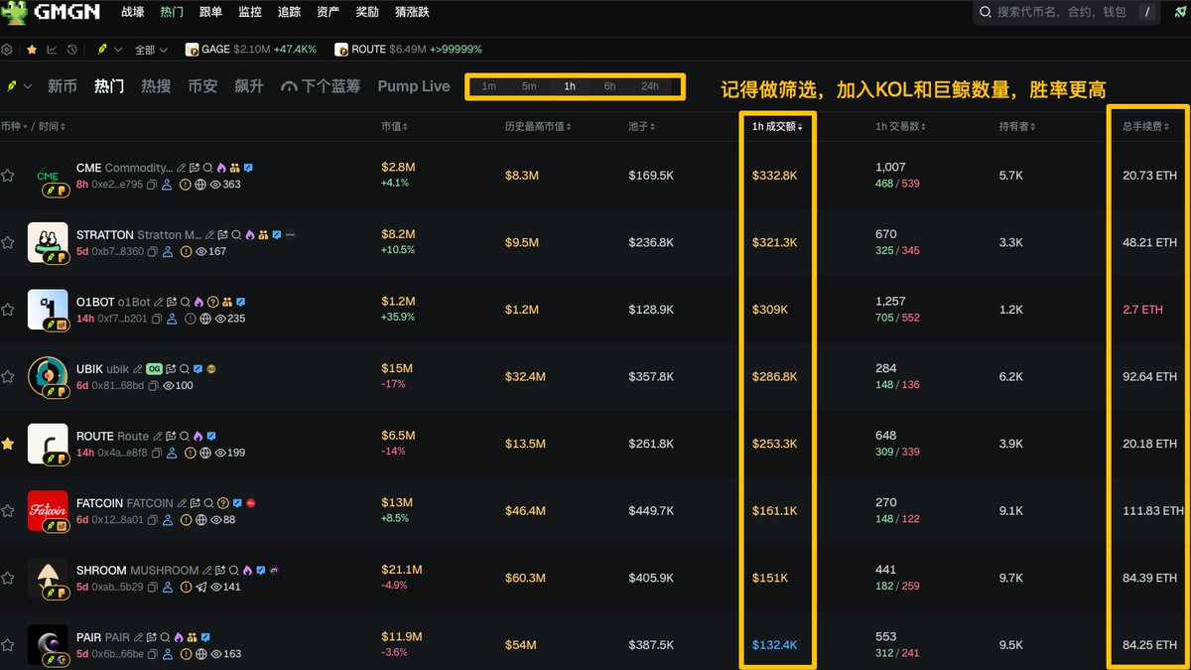The width and height of the screenshot is (1191, 670).
Task: Open the 监控 nav menu
Action: click(x=250, y=12)
